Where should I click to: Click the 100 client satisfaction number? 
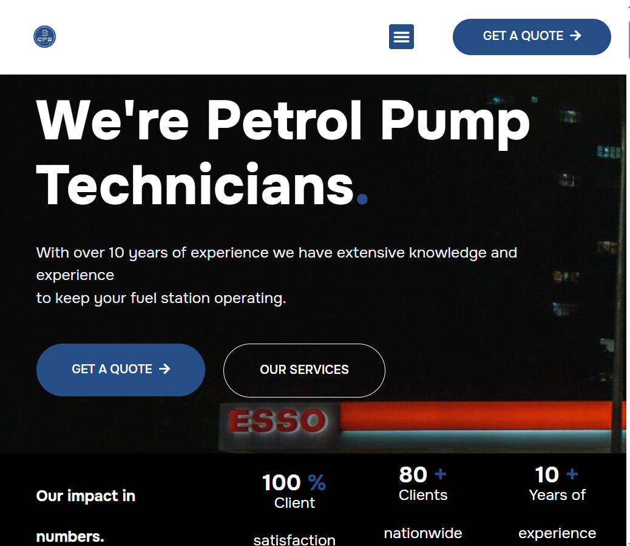[281, 483]
